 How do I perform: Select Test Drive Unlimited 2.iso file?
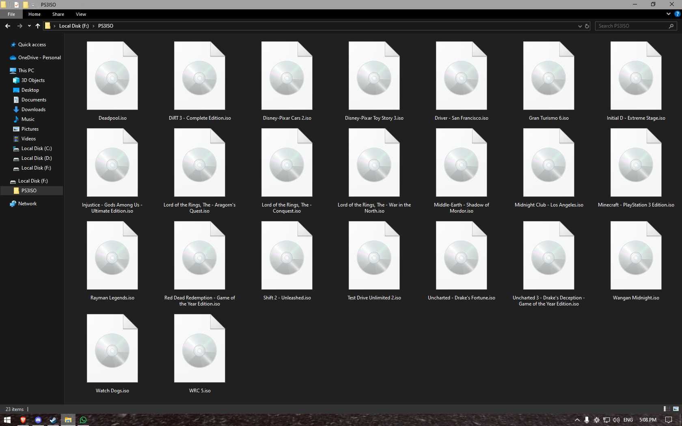click(x=374, y=255)
